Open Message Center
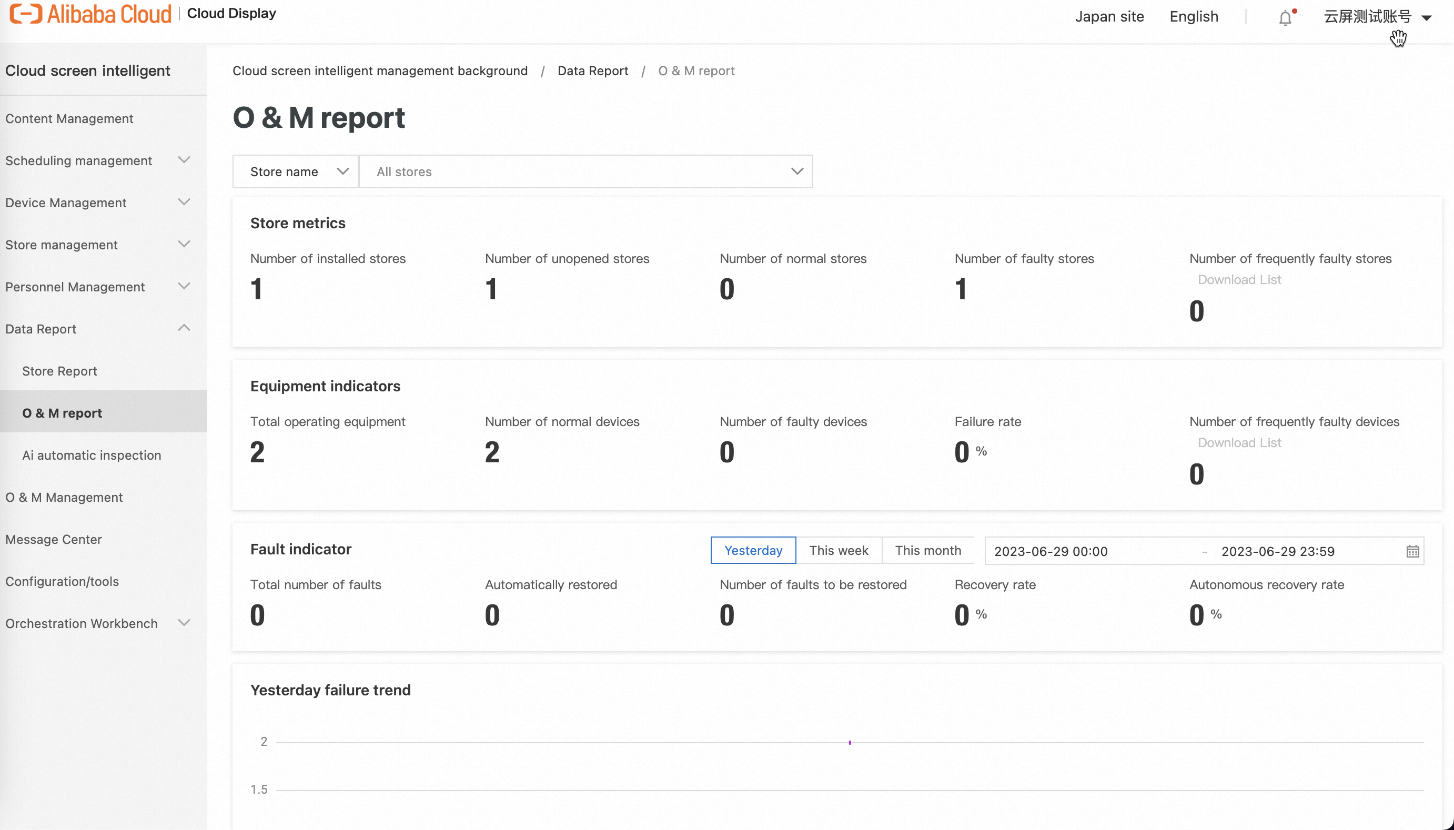The height and width of the screenshot is (830, 1454). [x=54, y=539]
